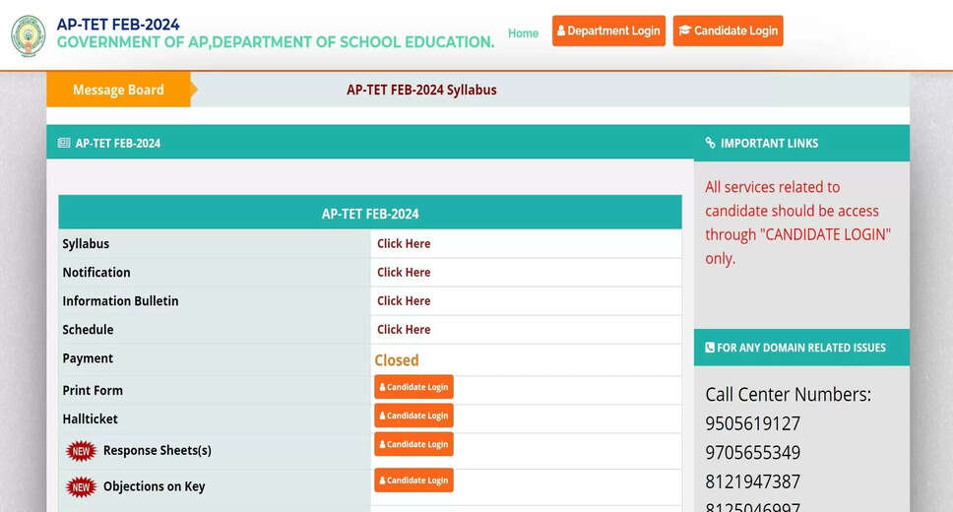
Task: Click the AP-TET FEB-2024 table heading
Action: [370, 214]
